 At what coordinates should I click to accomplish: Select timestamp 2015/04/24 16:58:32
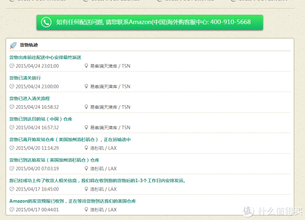click(x=37, y=107)
